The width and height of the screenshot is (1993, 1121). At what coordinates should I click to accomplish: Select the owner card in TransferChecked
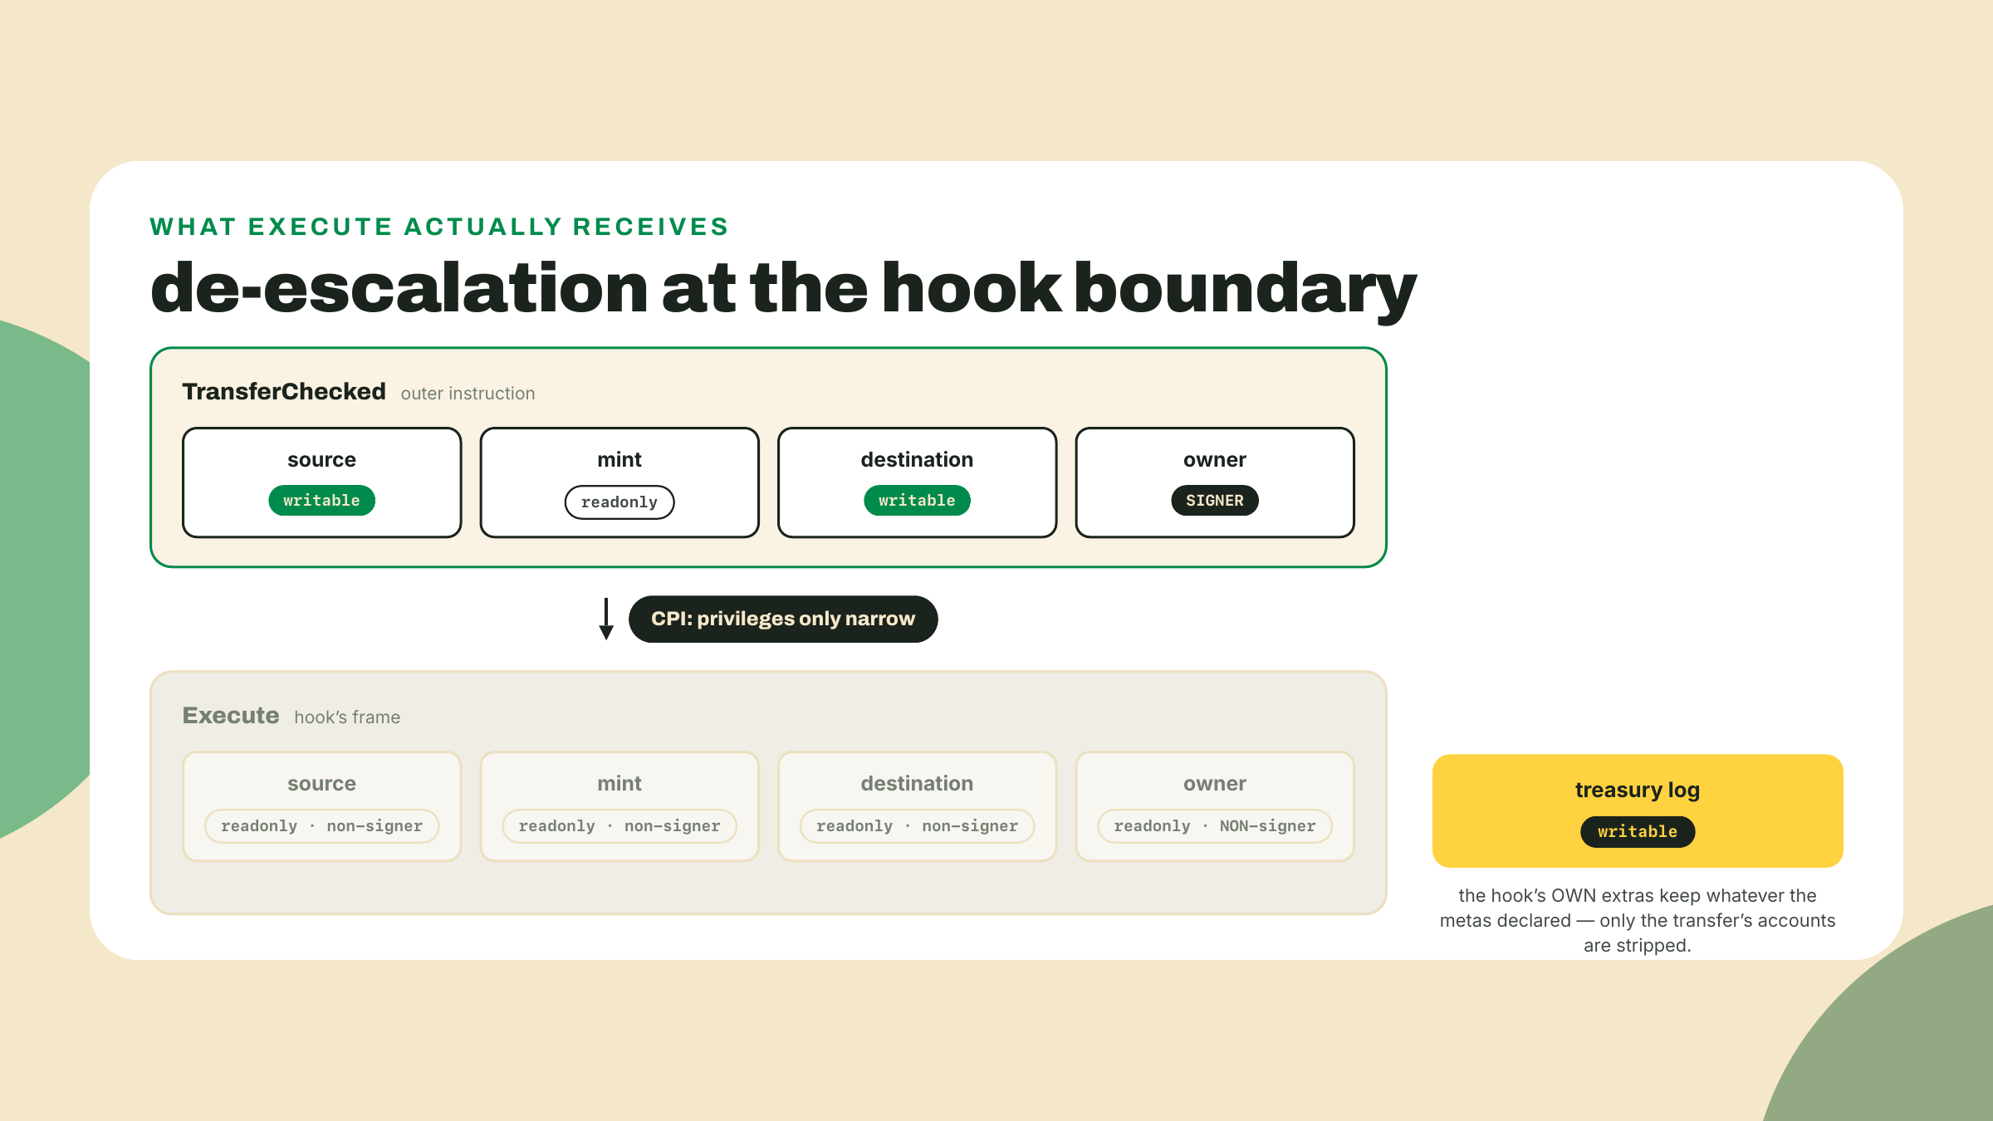(1215, 482)
